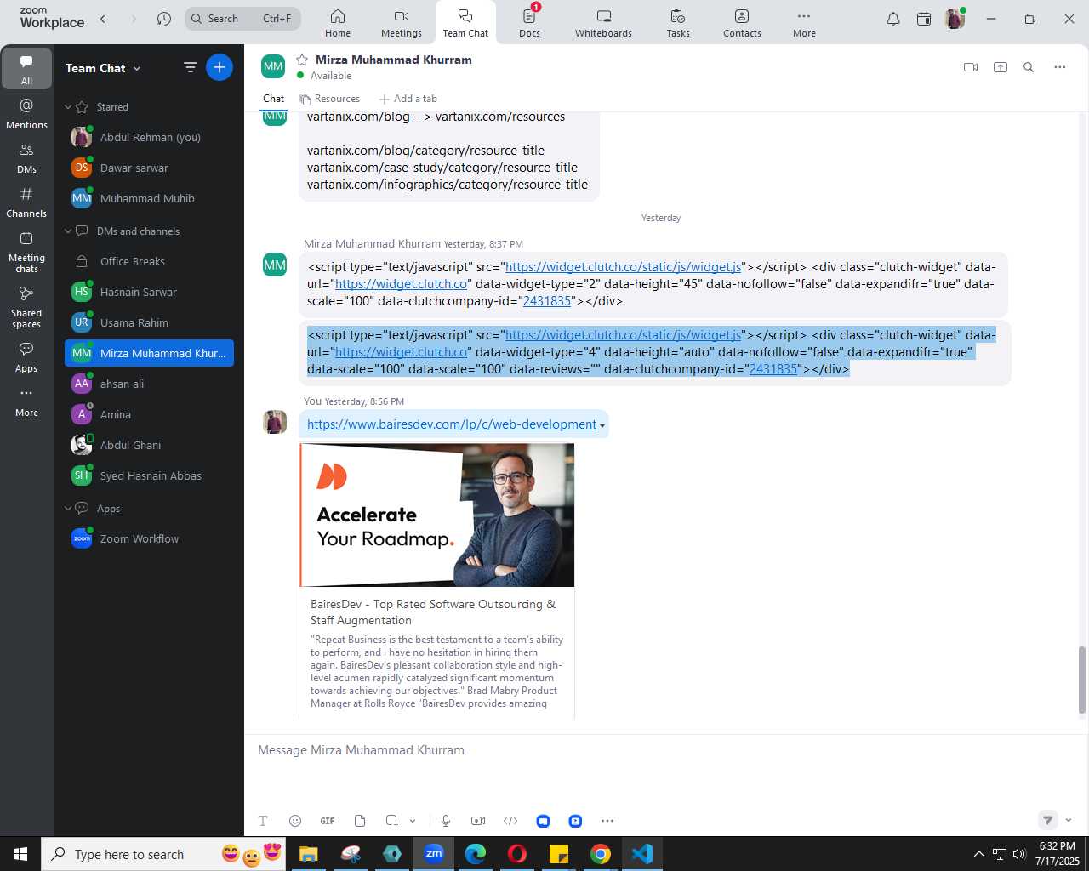Click the chat vertical scrollbar
1089x871 pixels.
pyautogui.click(x=1082, y=680)
